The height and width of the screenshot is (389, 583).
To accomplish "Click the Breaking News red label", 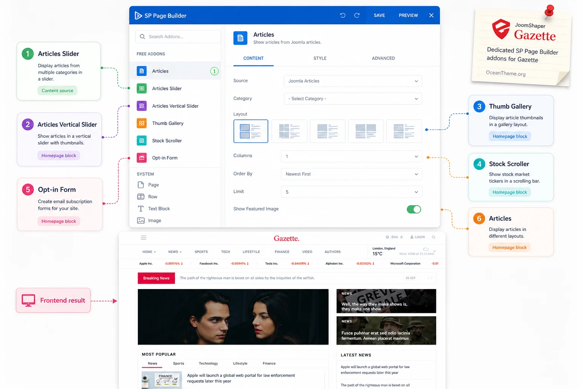I will (x=156, y=278).
